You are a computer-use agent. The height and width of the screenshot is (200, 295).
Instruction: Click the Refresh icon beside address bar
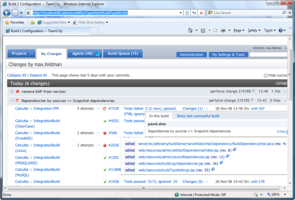click(x=194, y=13)
